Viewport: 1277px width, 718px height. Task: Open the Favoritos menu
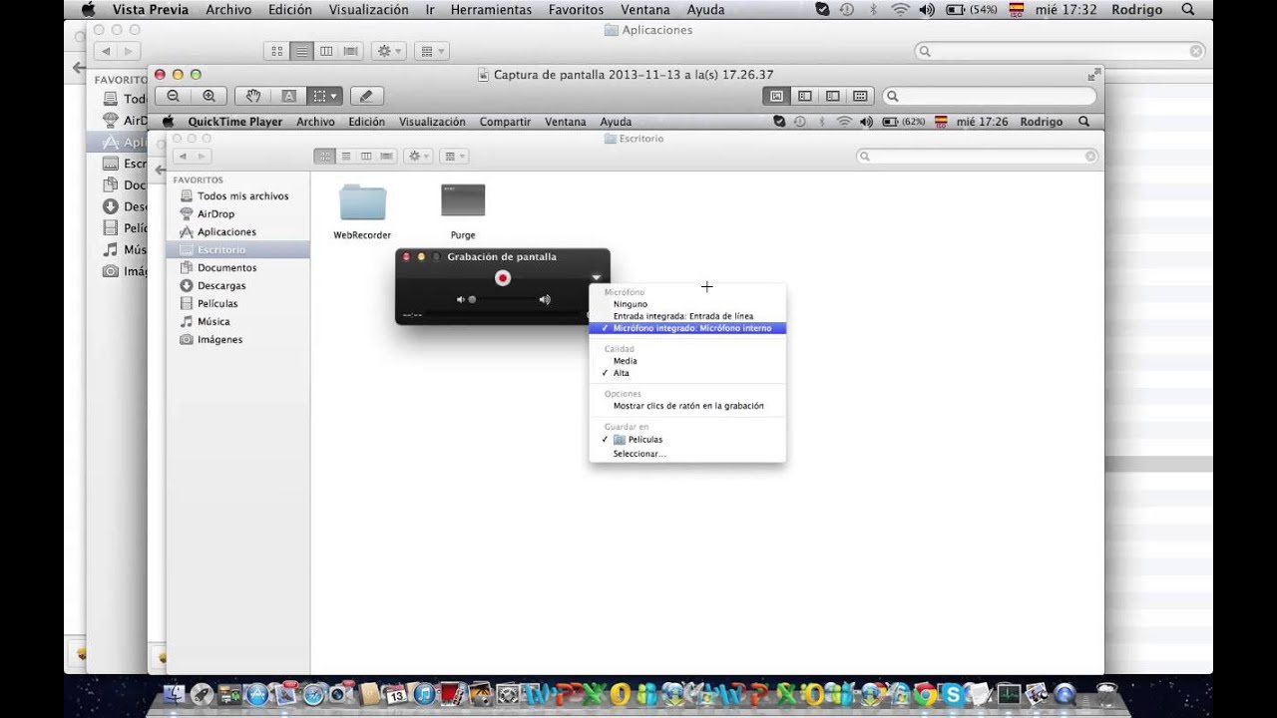[576, 9]
